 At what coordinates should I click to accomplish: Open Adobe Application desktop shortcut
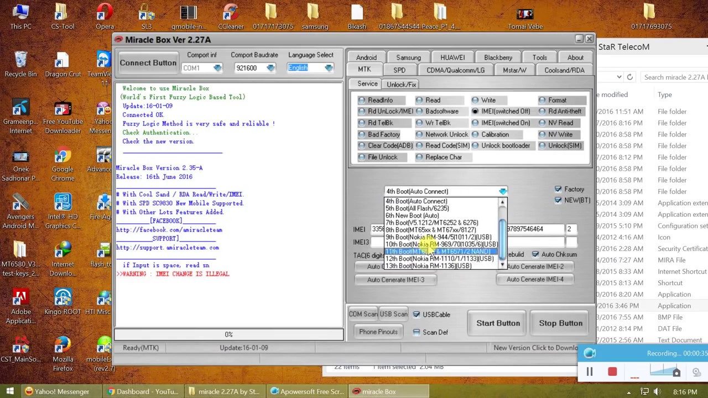[x=20, y=307]
